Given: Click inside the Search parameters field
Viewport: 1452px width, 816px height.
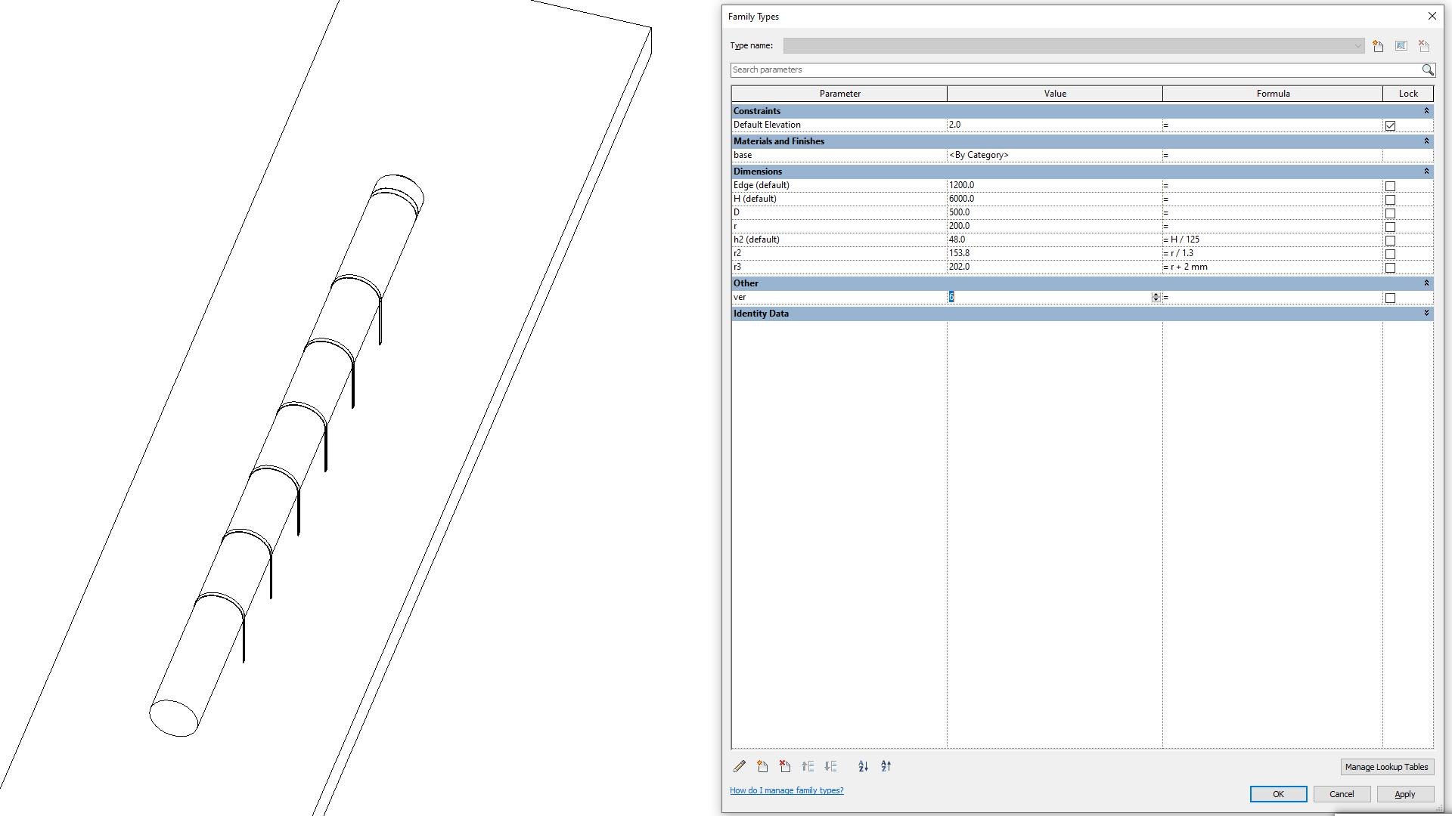Looking at the screenshot, I should (x=1074, y=70).
